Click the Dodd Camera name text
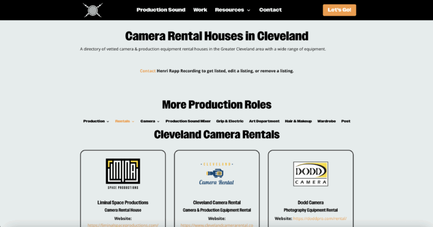 pos(311,203)
